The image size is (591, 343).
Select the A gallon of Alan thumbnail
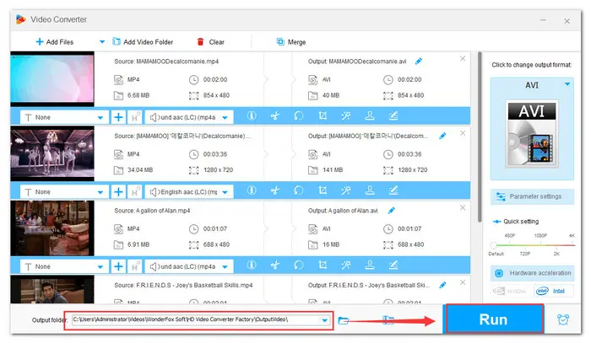click(52, 228)
